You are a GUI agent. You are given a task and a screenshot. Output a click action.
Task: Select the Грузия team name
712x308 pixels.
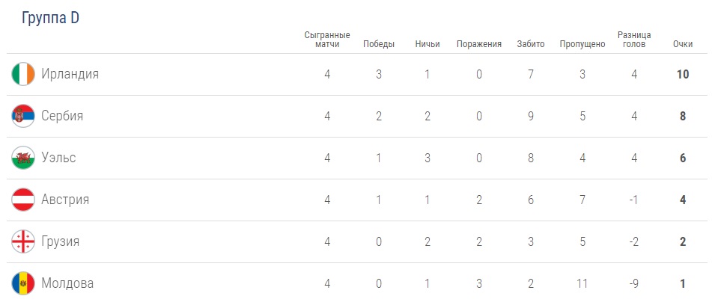pyautogui.click(x=61, y=241)
